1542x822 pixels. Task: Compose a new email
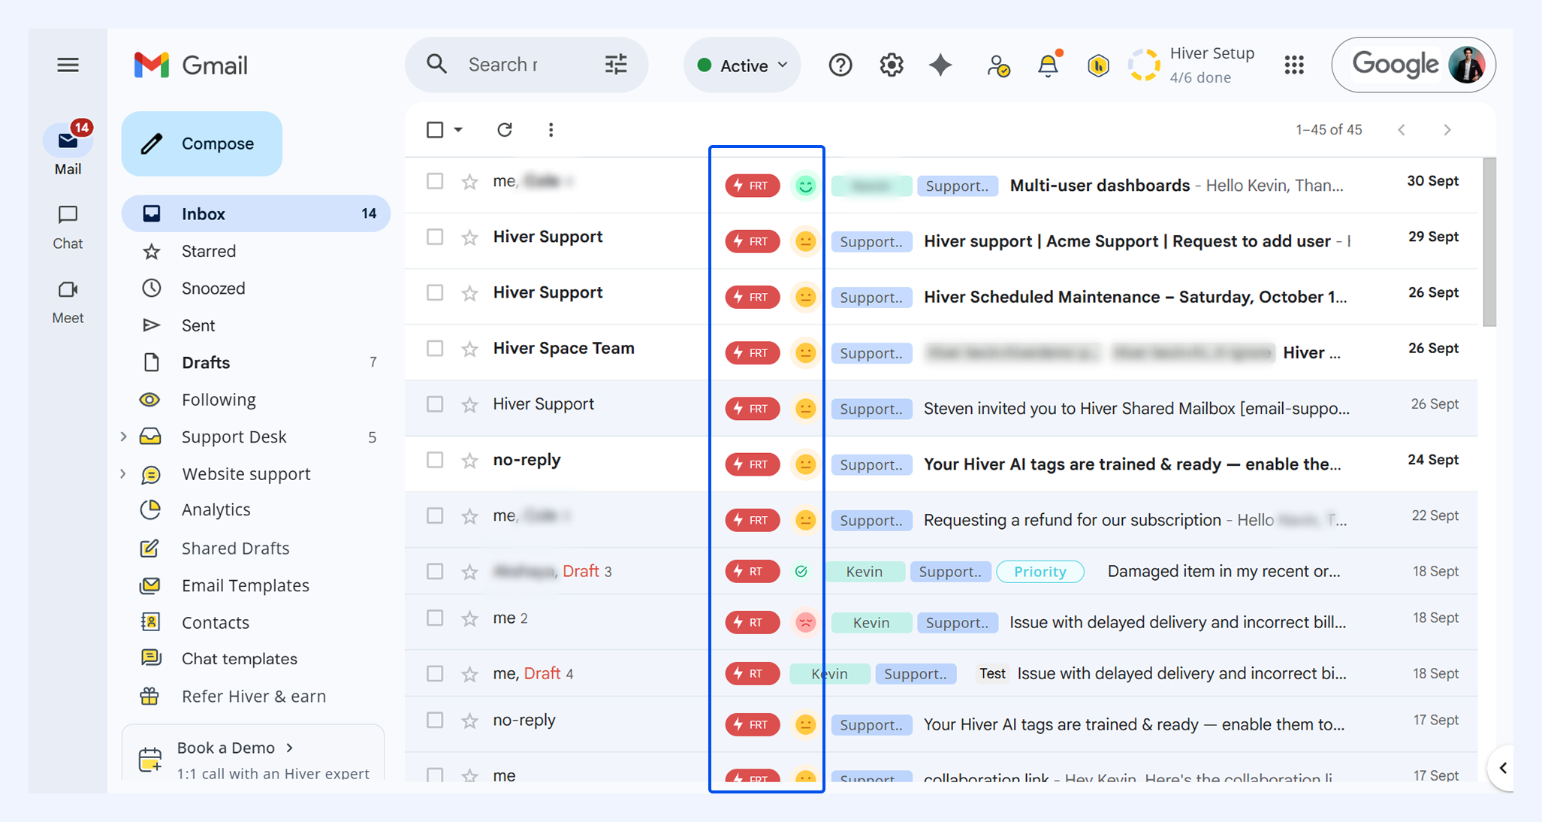[x=202, y=144]
